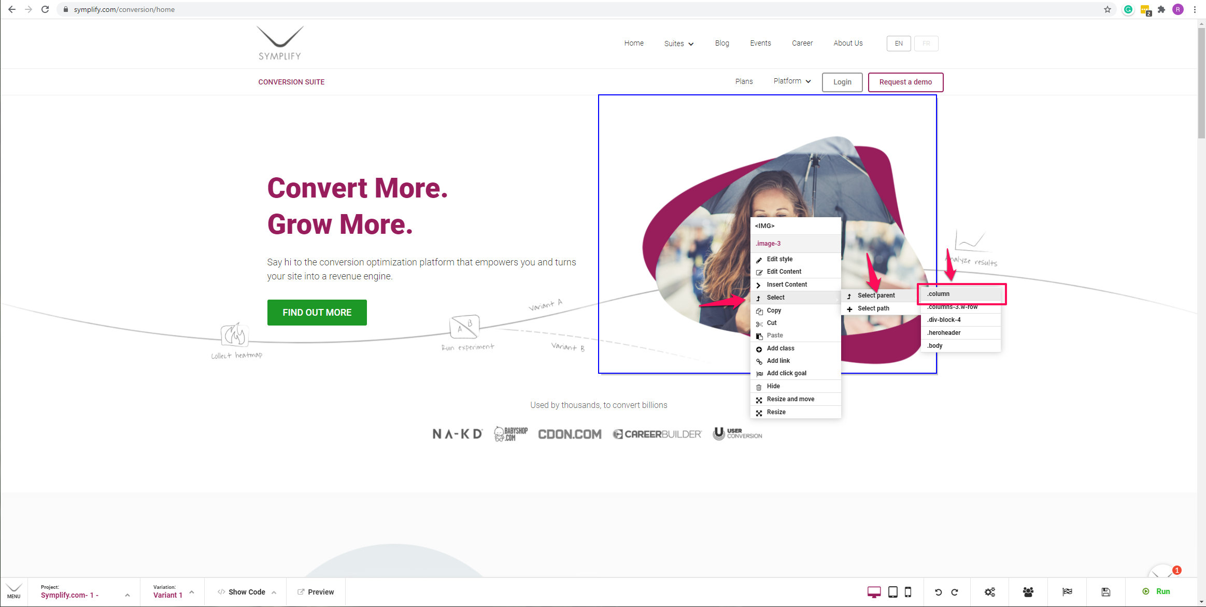Choose Add link in context menu
Viewport: 1206px width, 607px height.
796,361
